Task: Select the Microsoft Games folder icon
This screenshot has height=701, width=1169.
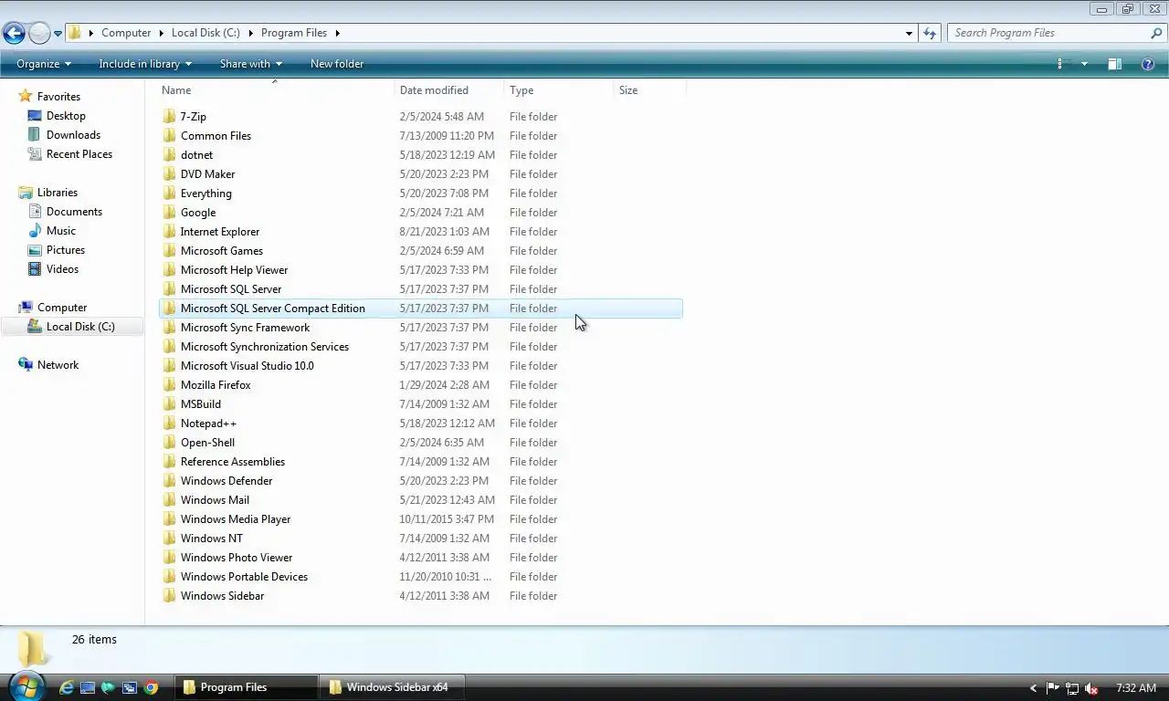Action: (x=169, y=251)
